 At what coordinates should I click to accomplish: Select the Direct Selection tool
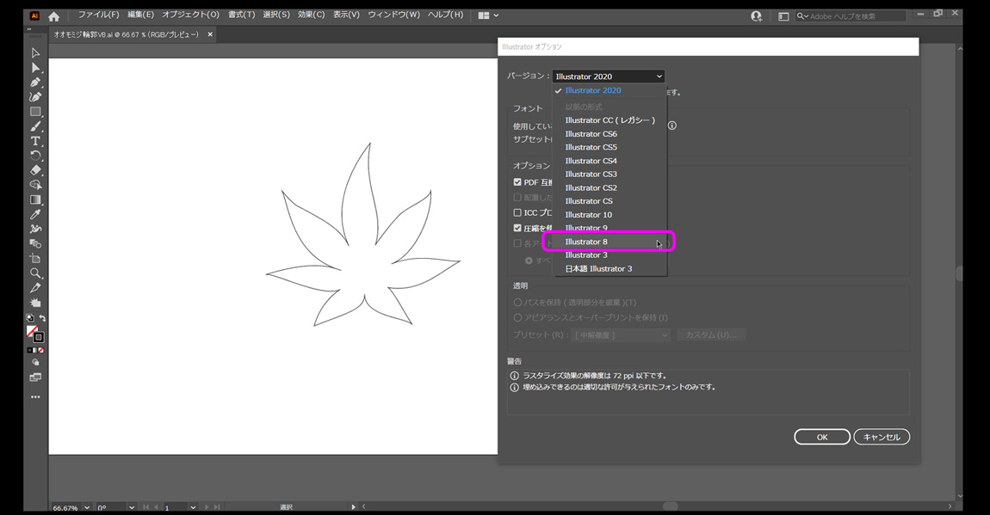pyautogui.click(x=35, y=68)
